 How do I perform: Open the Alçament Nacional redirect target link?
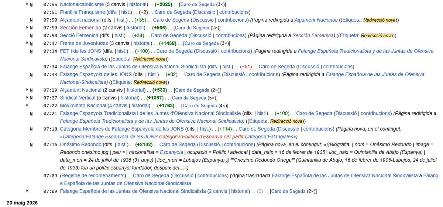(316, 20)
